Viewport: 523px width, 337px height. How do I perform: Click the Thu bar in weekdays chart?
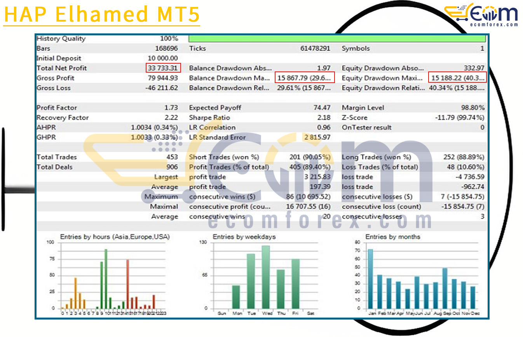tap(281, 289)
